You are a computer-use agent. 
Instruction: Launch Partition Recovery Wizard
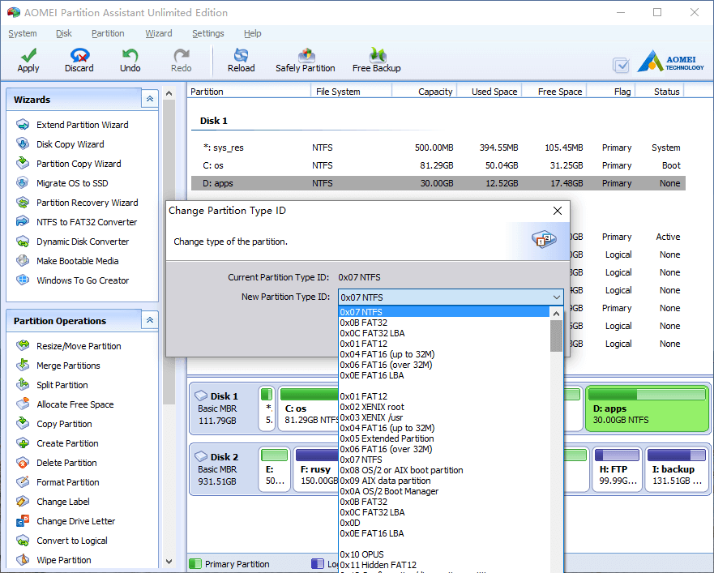[88, 203]
